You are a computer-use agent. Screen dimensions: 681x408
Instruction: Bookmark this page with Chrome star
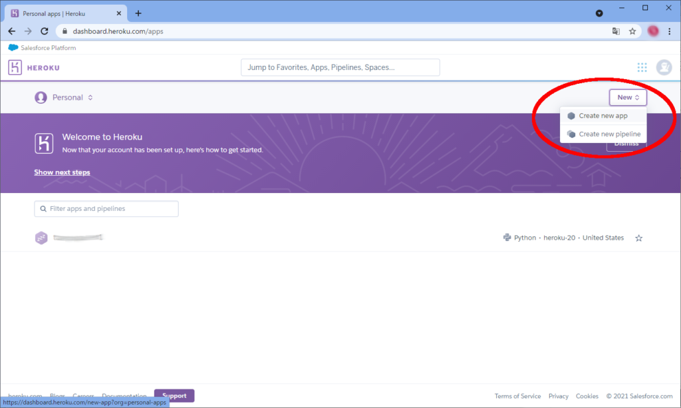632,31
